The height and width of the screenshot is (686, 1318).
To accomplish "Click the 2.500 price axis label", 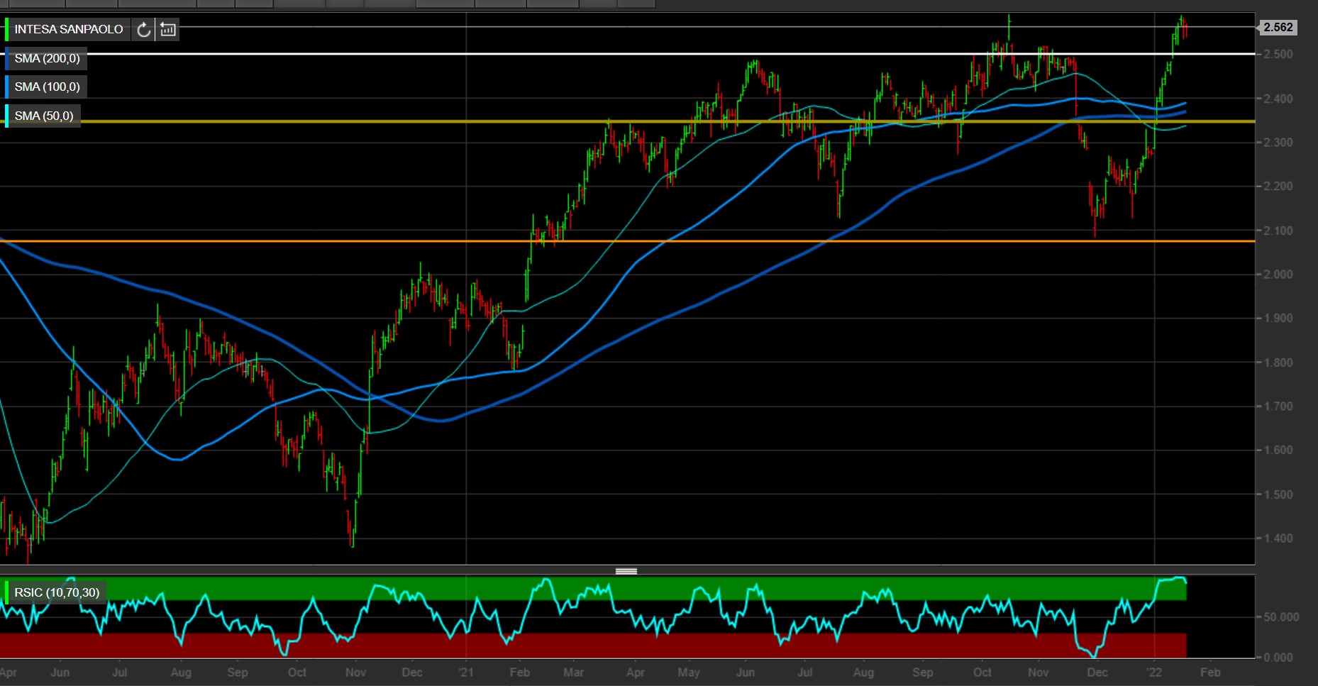I will pyautogui.click(x=1278, y=54).
